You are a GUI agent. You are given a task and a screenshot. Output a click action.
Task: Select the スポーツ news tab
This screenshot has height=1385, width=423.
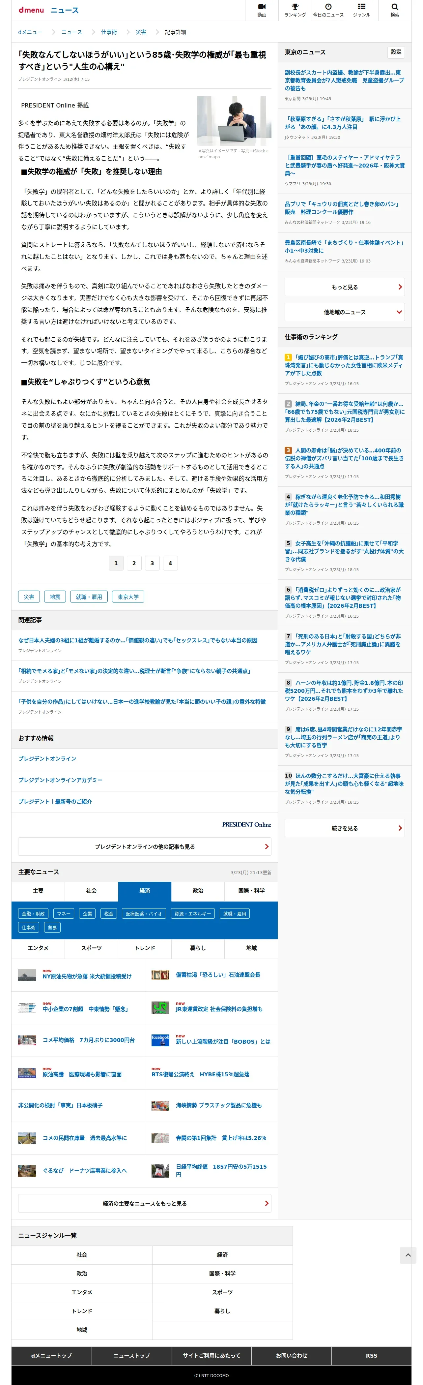[91, 948]
